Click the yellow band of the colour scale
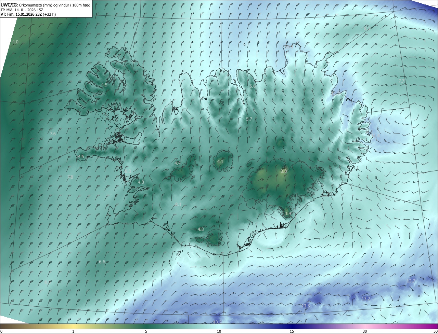The image size is (438, 334). tap(74, 326)
